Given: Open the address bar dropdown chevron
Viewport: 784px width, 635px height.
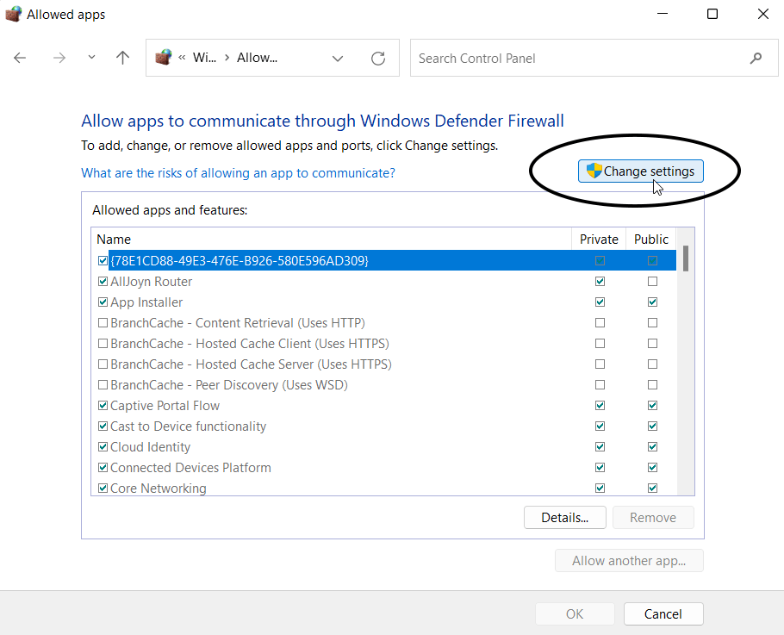Looking at the screenshot, I should coord(338,58).
